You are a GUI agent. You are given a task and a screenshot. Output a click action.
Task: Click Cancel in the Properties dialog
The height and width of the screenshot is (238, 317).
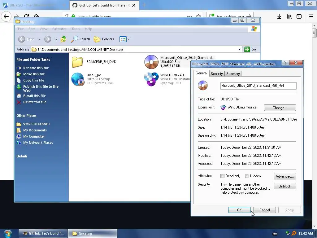tap(264, 210)
